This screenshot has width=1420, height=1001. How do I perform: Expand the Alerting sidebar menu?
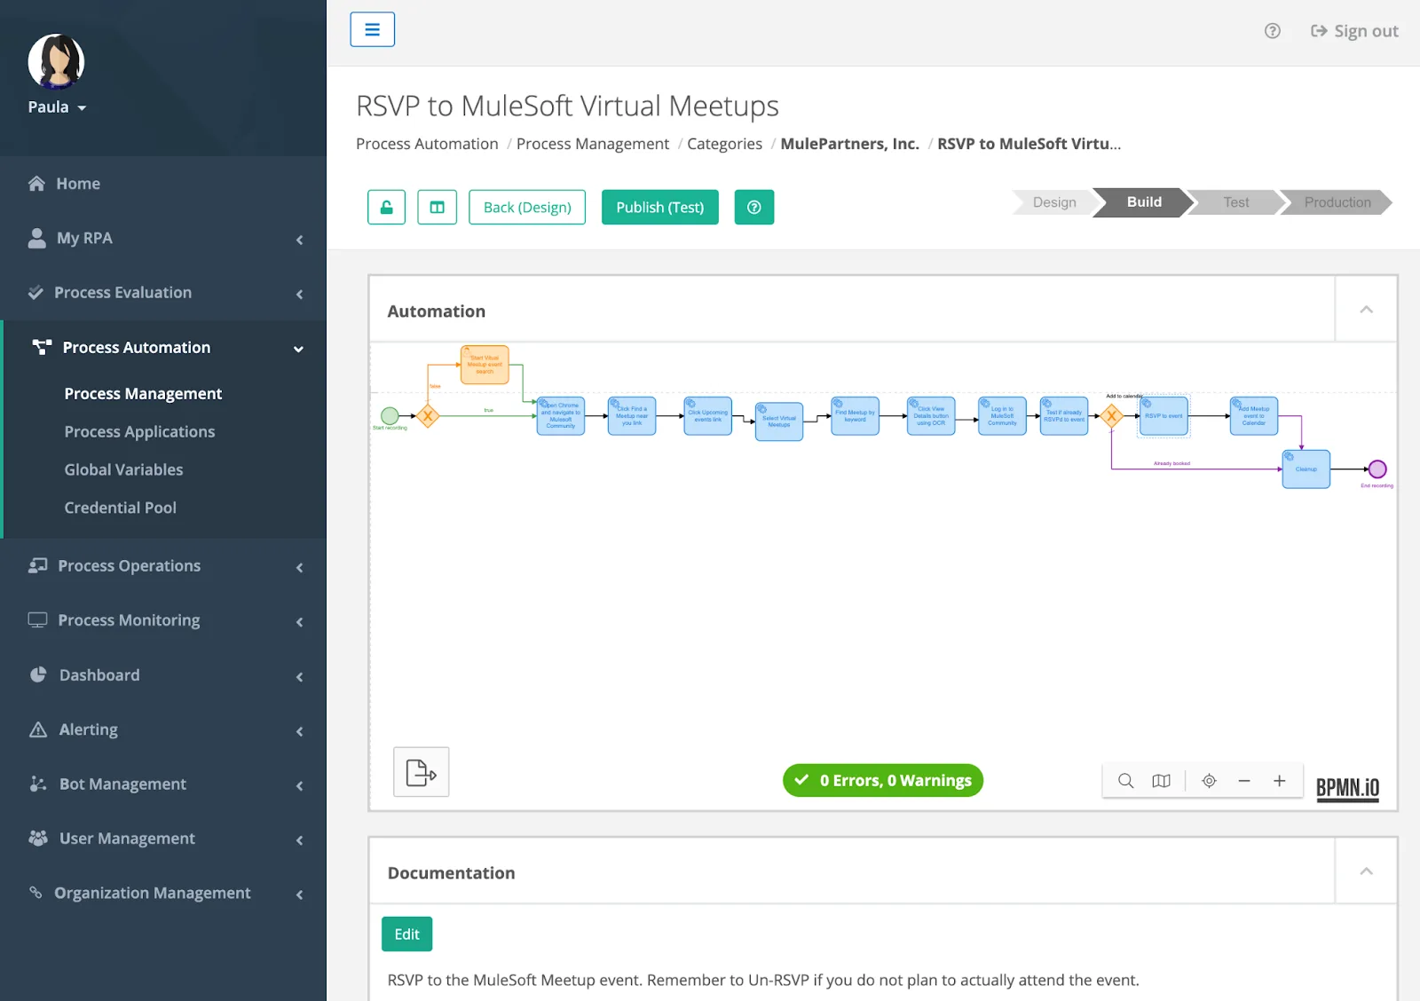coord(163,729)
